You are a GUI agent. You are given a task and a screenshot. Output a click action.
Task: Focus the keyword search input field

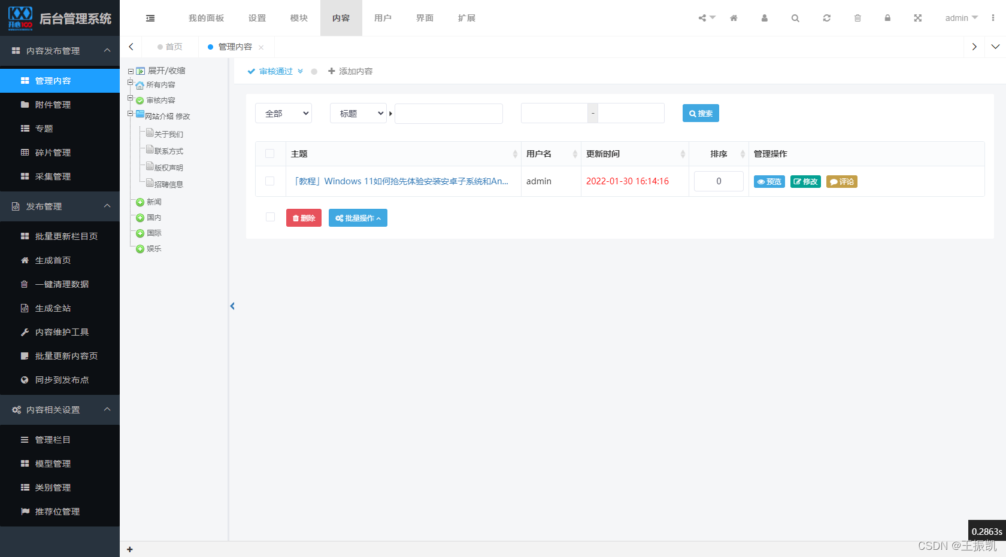pos(449,113)
